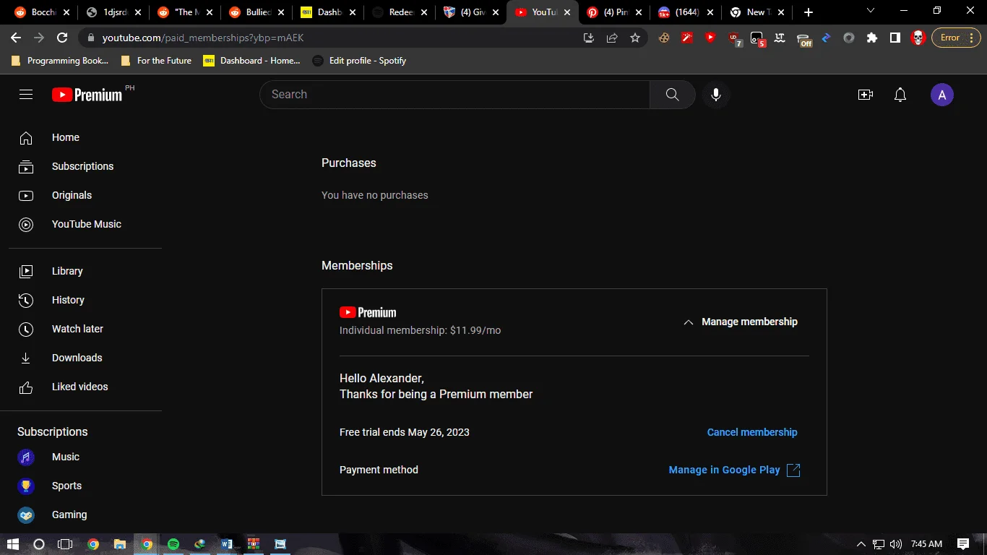Screen dimensions: 987x555
Task: Click Cancel membership link
Action: click(x=752, y=432)
